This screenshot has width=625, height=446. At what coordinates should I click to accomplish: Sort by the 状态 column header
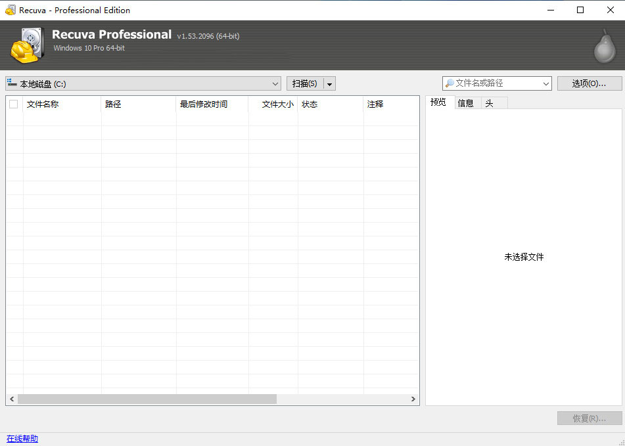click(331, 104)
